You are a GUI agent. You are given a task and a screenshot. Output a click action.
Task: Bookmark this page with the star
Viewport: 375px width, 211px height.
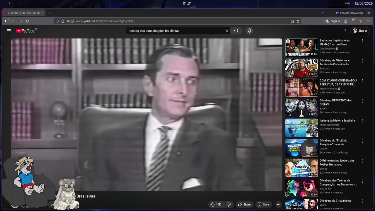(298, 21)
